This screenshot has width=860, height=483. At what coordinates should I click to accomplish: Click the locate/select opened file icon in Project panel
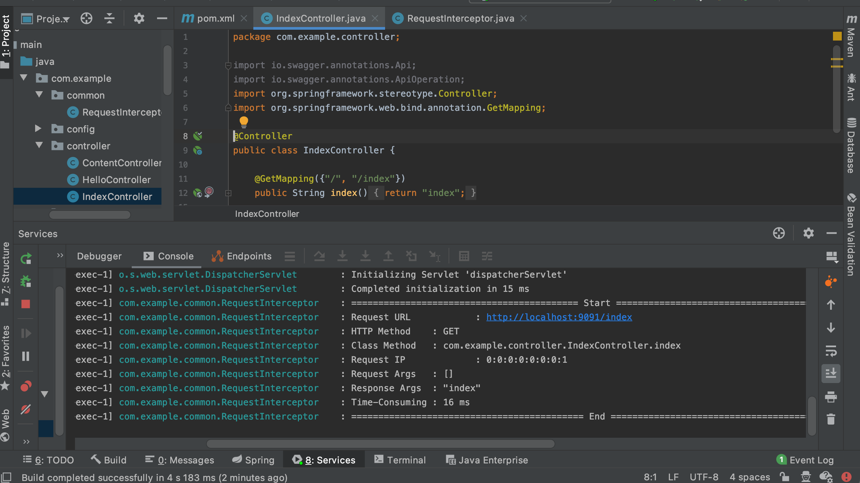coord(86,18)
